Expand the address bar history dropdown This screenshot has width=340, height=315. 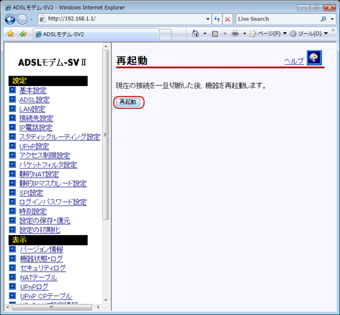tap(208, 19)
